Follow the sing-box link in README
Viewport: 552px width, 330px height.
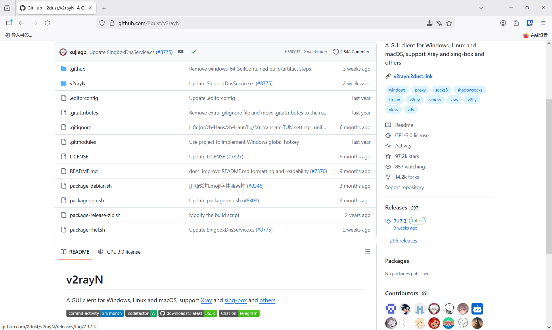pos(235,300)
